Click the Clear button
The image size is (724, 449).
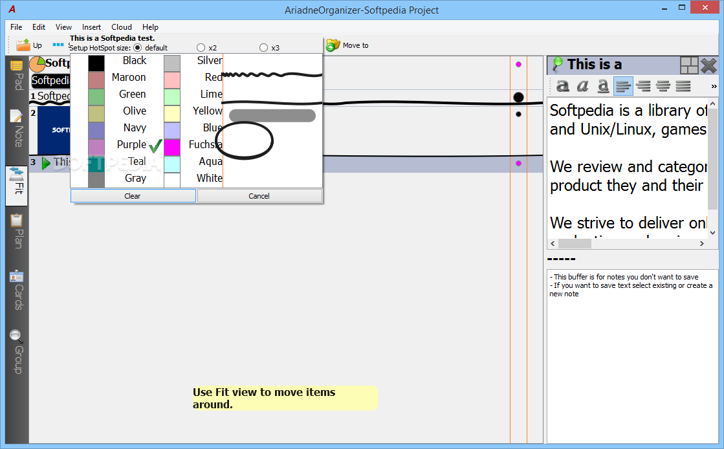[x=133, y=196]
